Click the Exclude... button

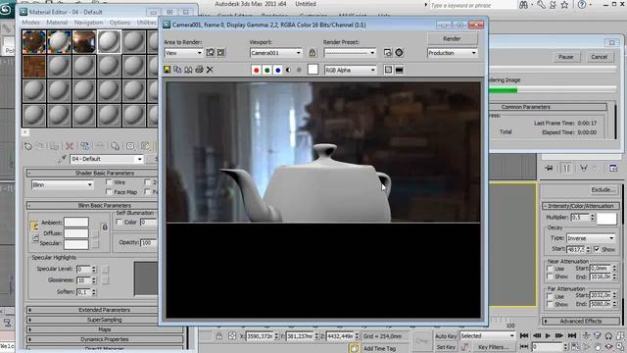[603, 189]
